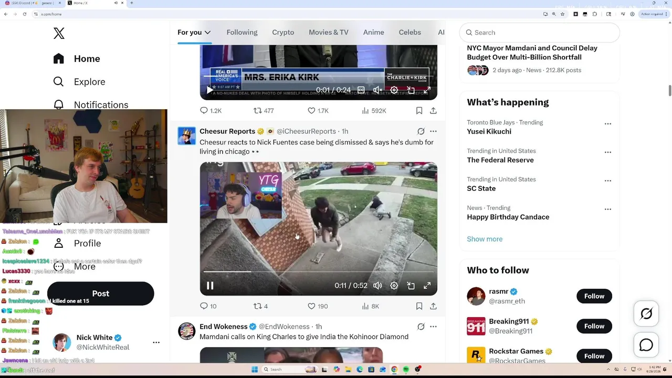Fullscreen the Erika Kirk video
Viewport: 672px width, 378px height.
click(x=427, y=90)
